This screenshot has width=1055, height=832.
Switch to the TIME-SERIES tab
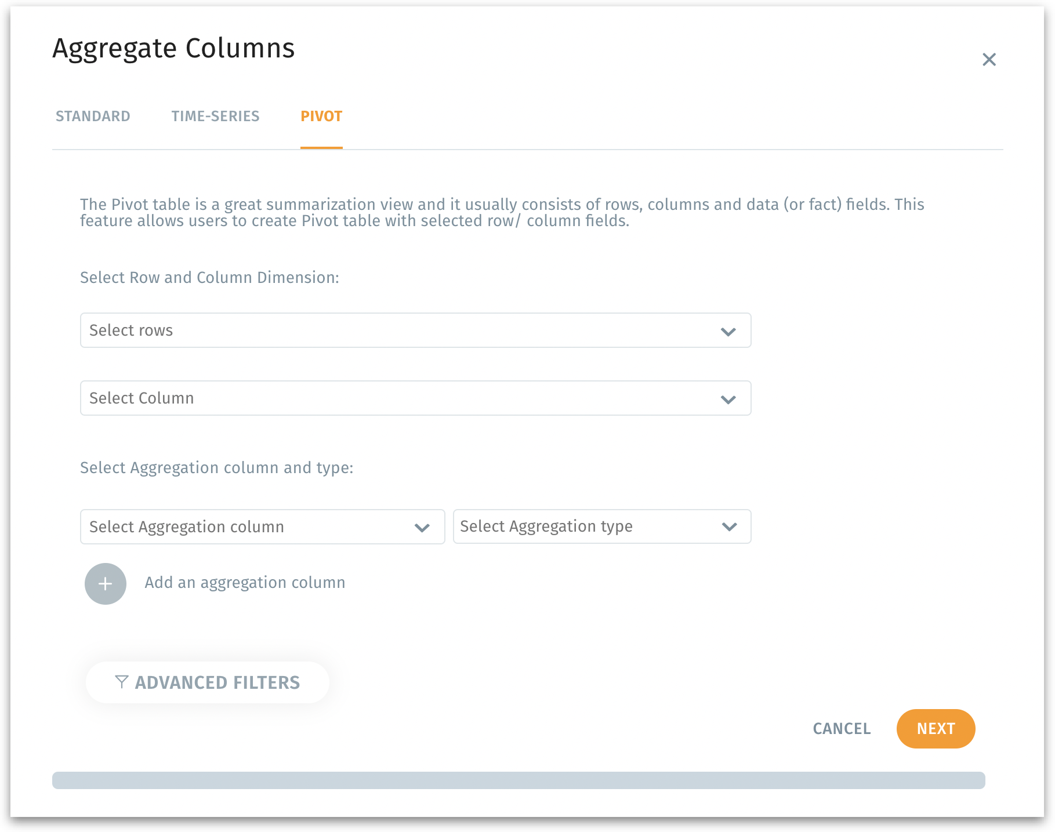pyautogui.click(x=215, y=117)
